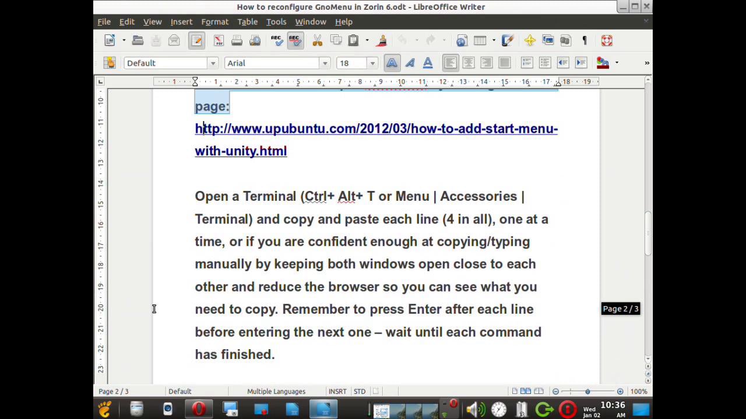Click the zoom out minus button
The image size is (746, 419).
[555, 391]
